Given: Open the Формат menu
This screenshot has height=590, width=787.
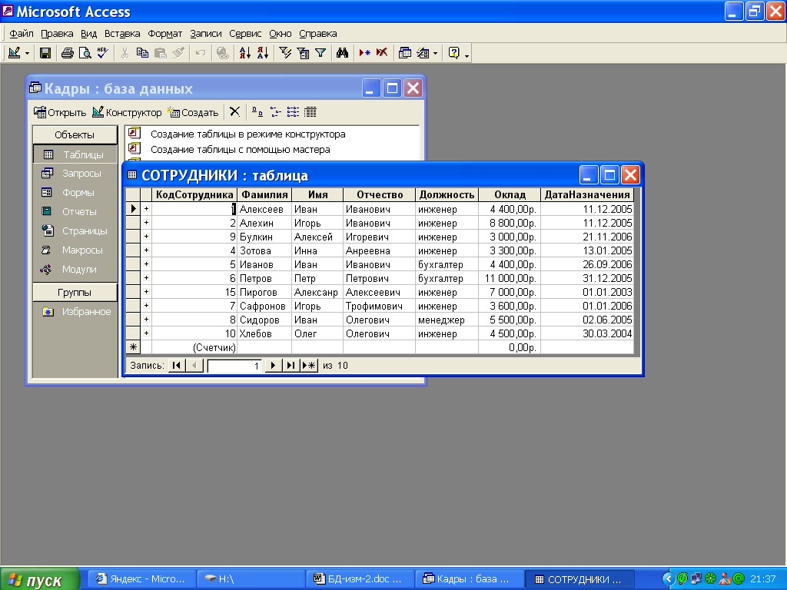Looking at the screenshot, I should (x=164, y=34).
